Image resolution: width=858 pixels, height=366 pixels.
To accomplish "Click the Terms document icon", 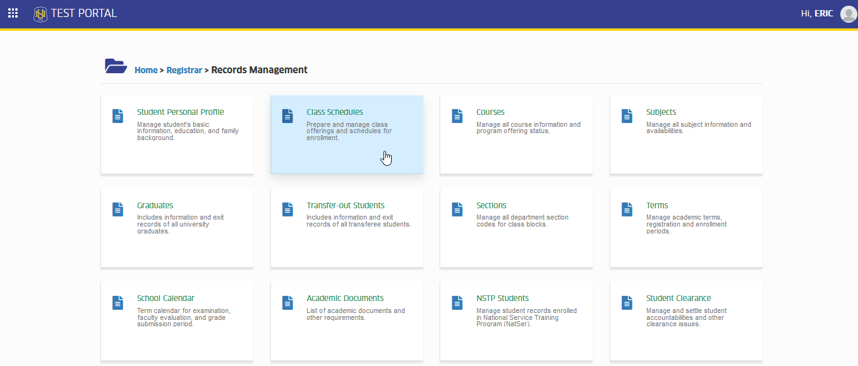I will (x=627, y=209).
